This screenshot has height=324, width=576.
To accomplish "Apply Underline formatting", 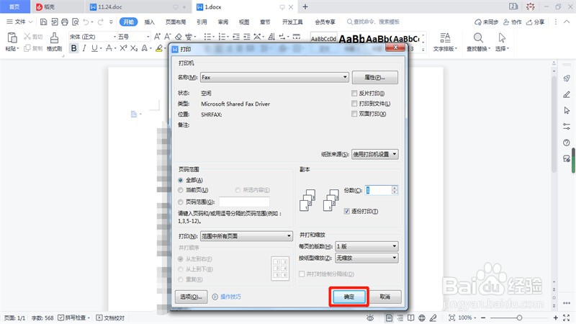I will click(x=95, y=48).
